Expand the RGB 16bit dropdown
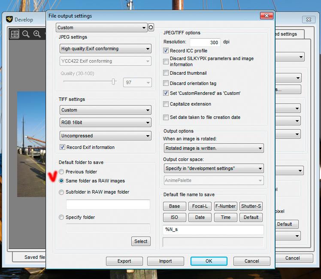321x279 pixels. (106, 122)
